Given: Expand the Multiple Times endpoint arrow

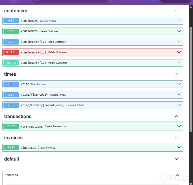Looking at the screenshot, I should pos(179,95).
